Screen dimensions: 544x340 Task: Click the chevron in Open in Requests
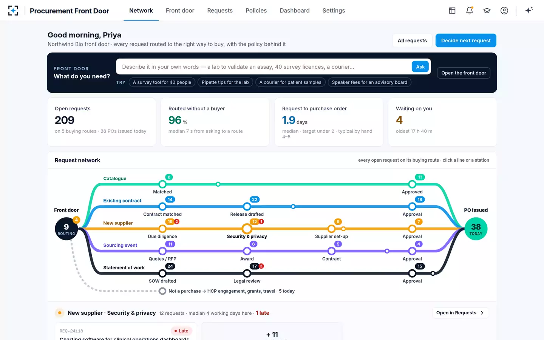(x=482, y=313)
